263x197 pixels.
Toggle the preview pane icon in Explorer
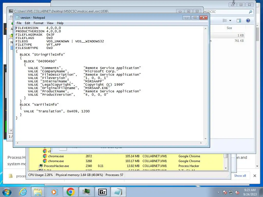(x=239, y=21)
